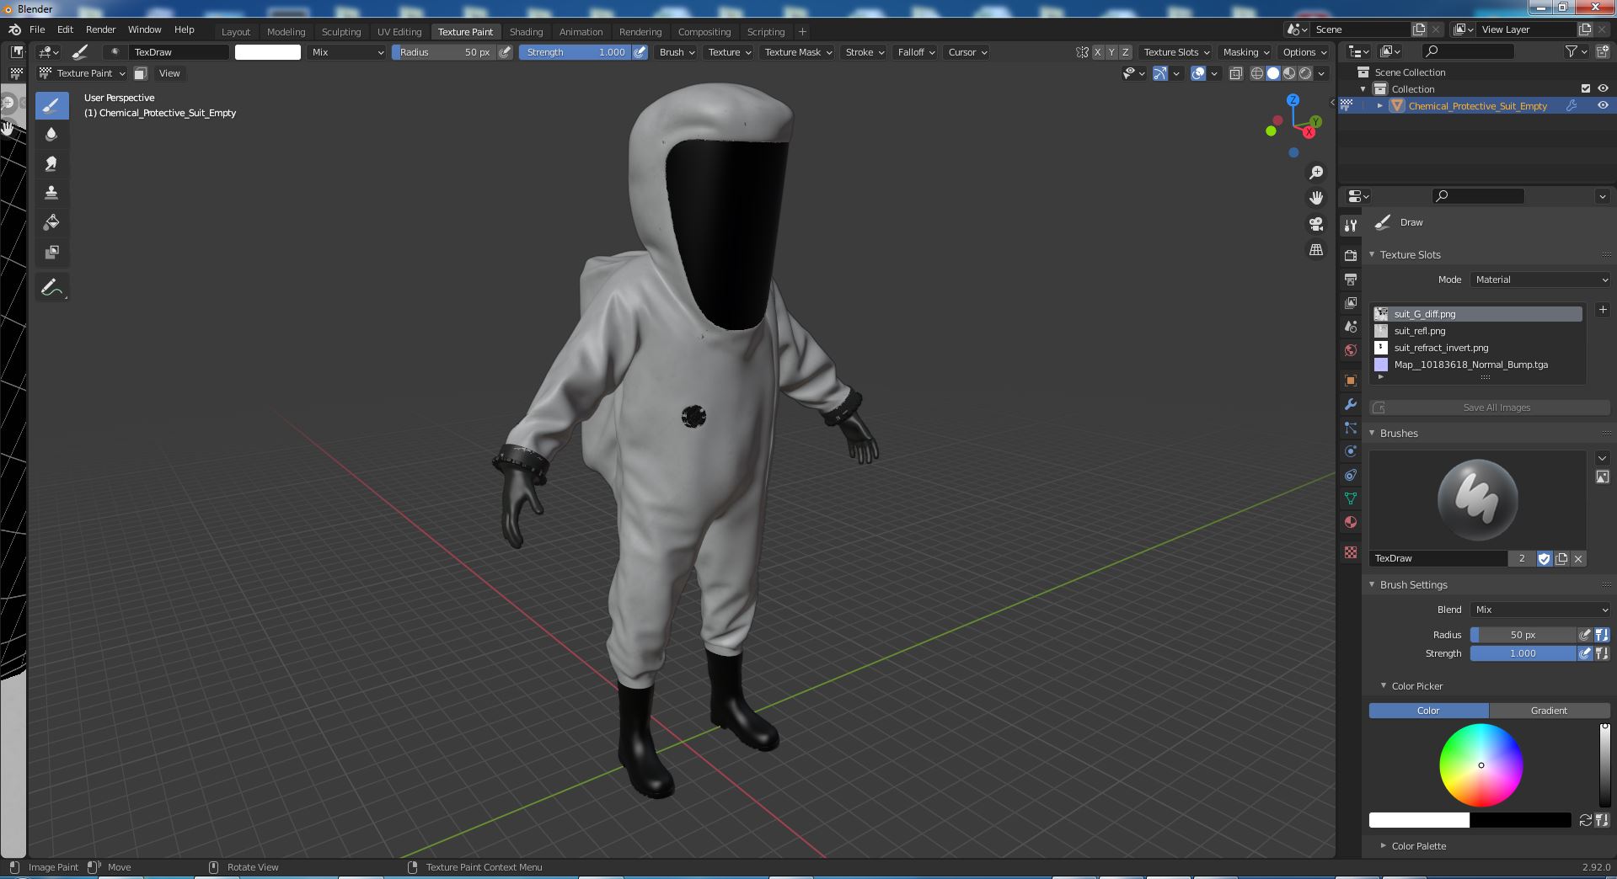Open Object properties tab

coord(1351,381)
